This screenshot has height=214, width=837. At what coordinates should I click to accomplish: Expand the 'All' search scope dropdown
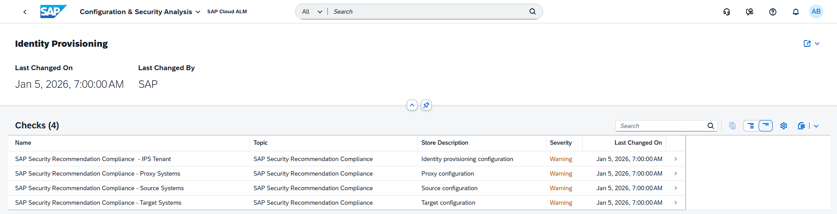pyautogui.click(x=312, y=12)
